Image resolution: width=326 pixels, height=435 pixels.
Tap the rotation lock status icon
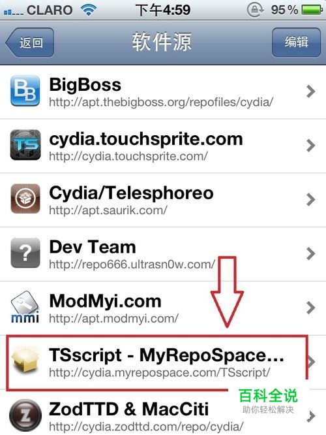[x=255, y=10]
